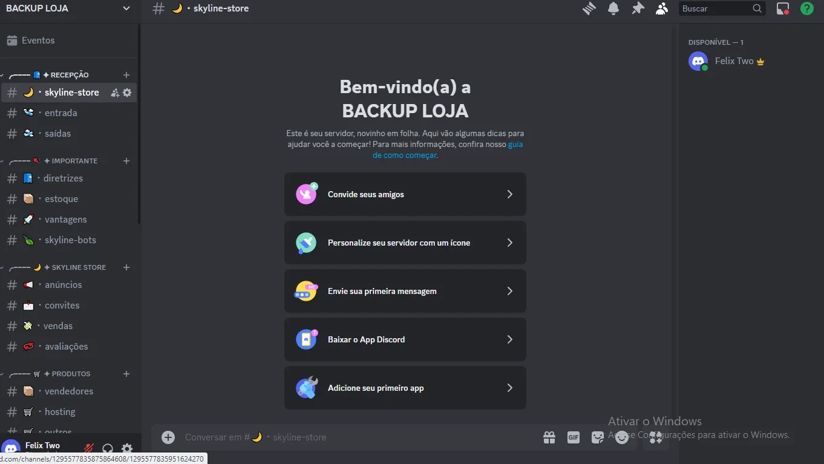
Task: Create a channel in RECEPÇÃO category
Action: coord(126,75)
